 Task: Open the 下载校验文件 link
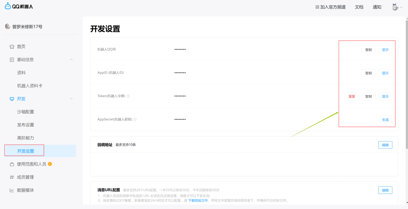pyautogui.click(x=198, y=201)
